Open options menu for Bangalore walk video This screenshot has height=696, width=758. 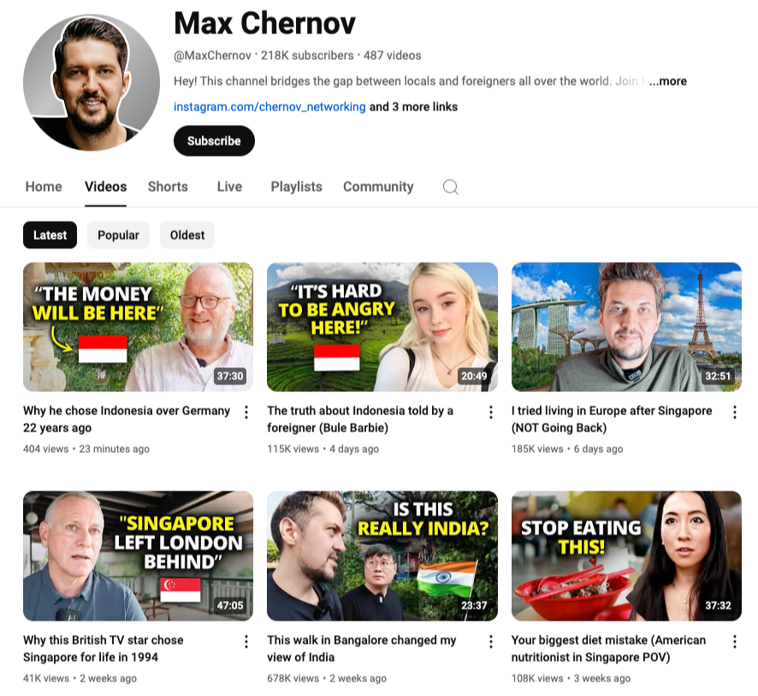(x=491, y=642)
